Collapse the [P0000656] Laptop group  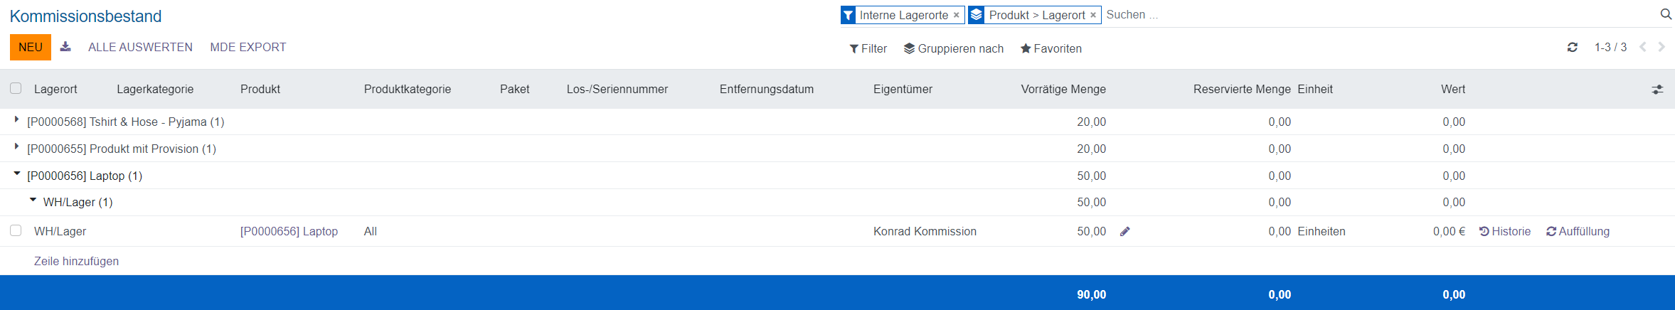[17, 173]
